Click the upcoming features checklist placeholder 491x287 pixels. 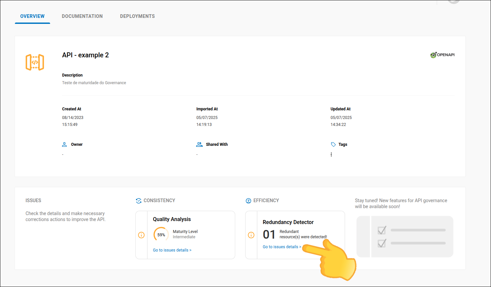[x=405, y=237]
